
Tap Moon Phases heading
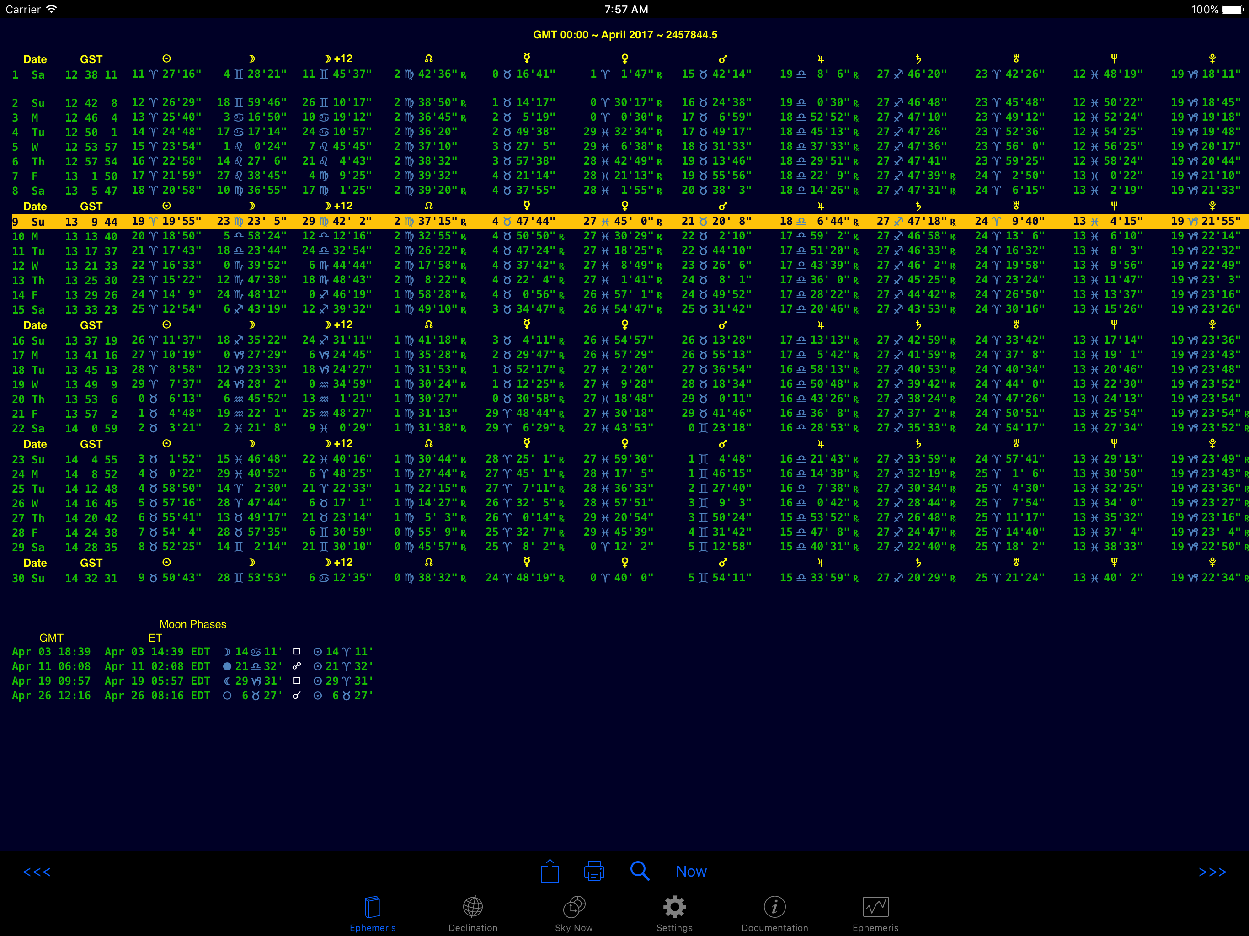(x=192, y=624)
